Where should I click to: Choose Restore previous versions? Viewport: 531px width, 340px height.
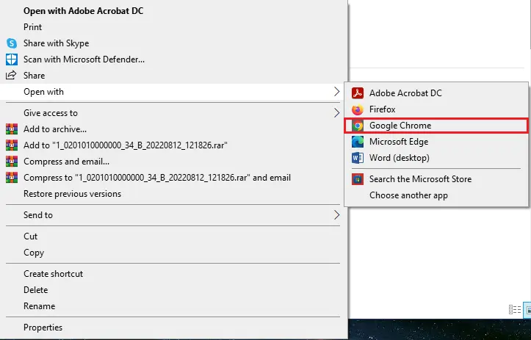[173, 194]
